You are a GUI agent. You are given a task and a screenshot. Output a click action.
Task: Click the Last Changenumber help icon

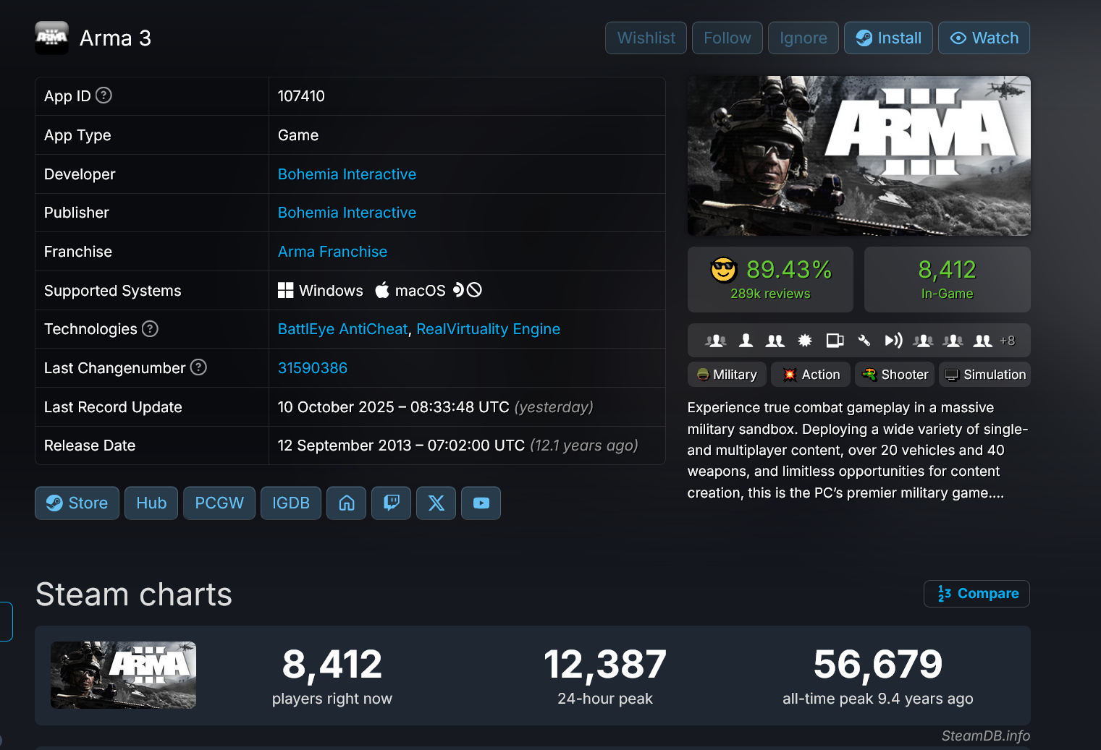tap(198, 367)
